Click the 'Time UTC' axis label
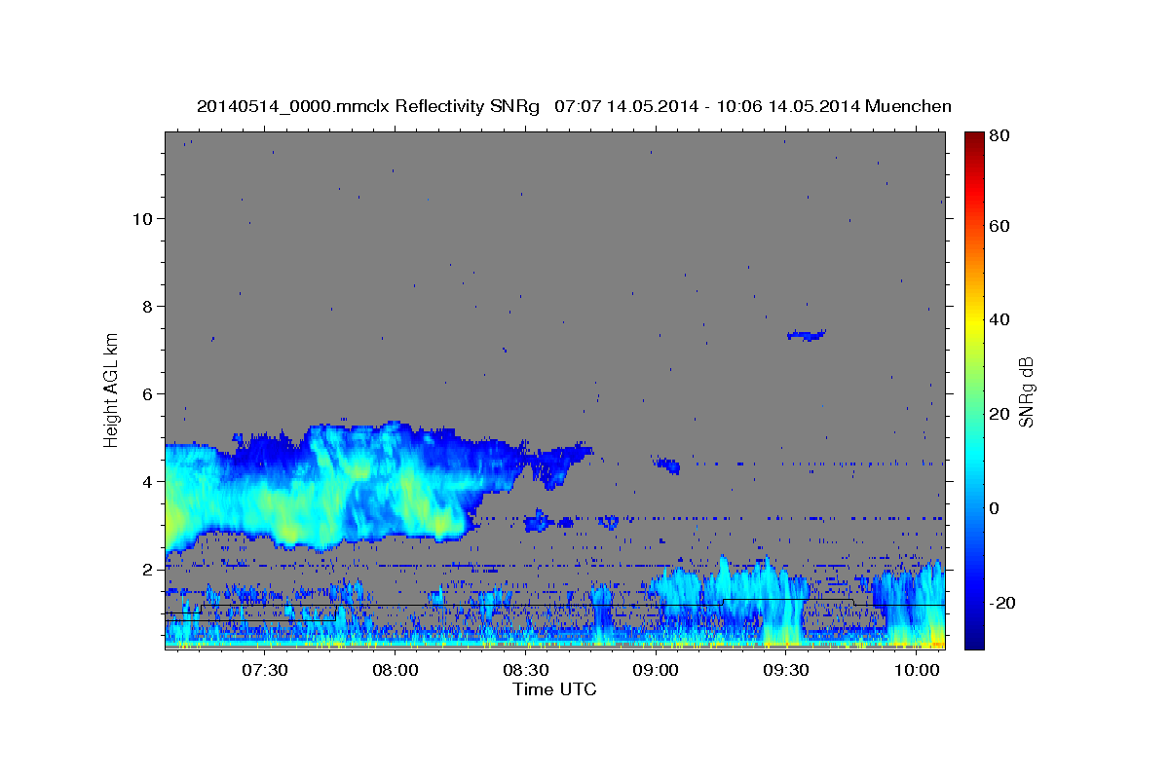Image resolution: width=1169 pixels, height=779 pixels. click(x=554, y=689)
